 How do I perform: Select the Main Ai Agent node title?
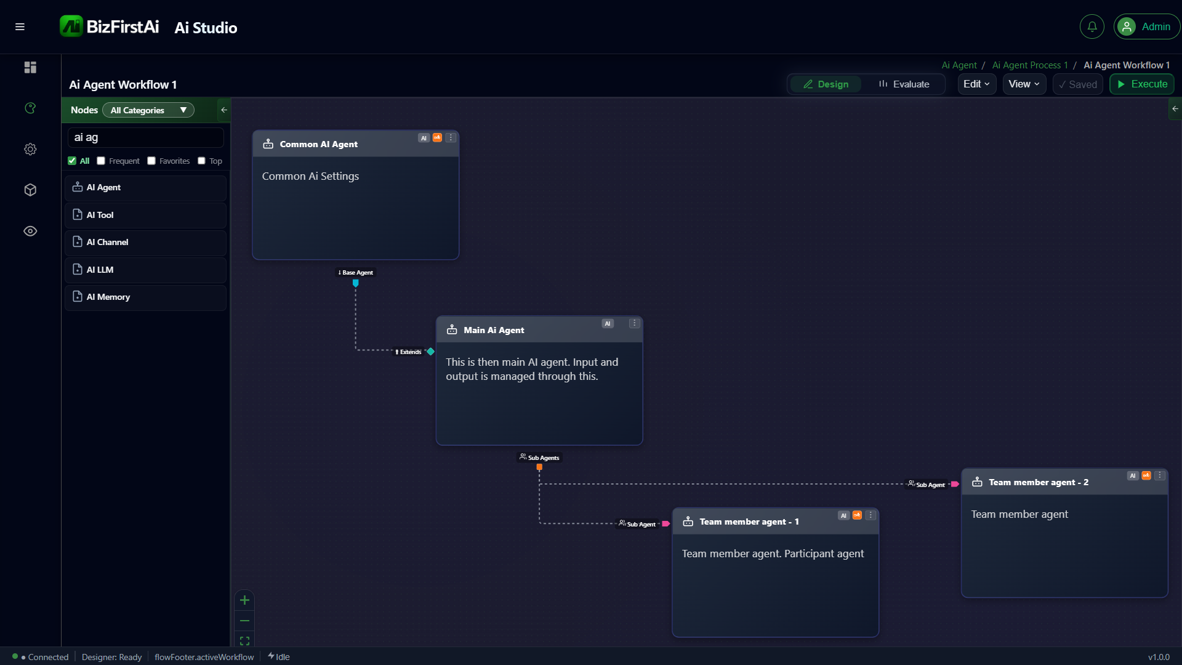[494, 330]
